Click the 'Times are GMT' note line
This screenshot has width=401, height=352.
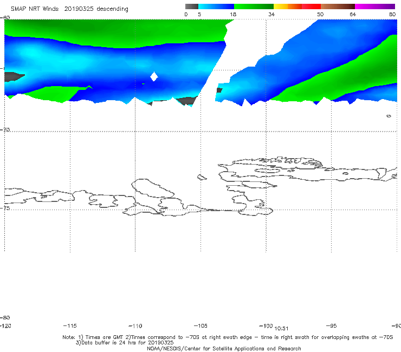[x=228, y=337]
